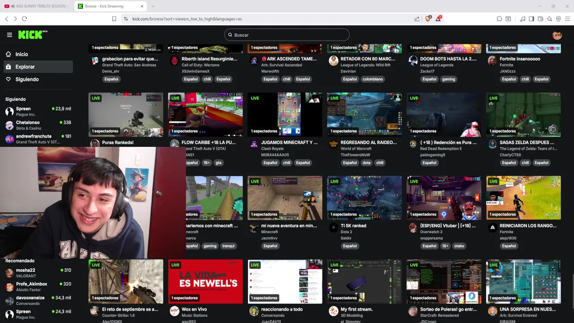Open the (+18) Redención es Pura thumbnail
574x323 pixels.
point(444,114)
